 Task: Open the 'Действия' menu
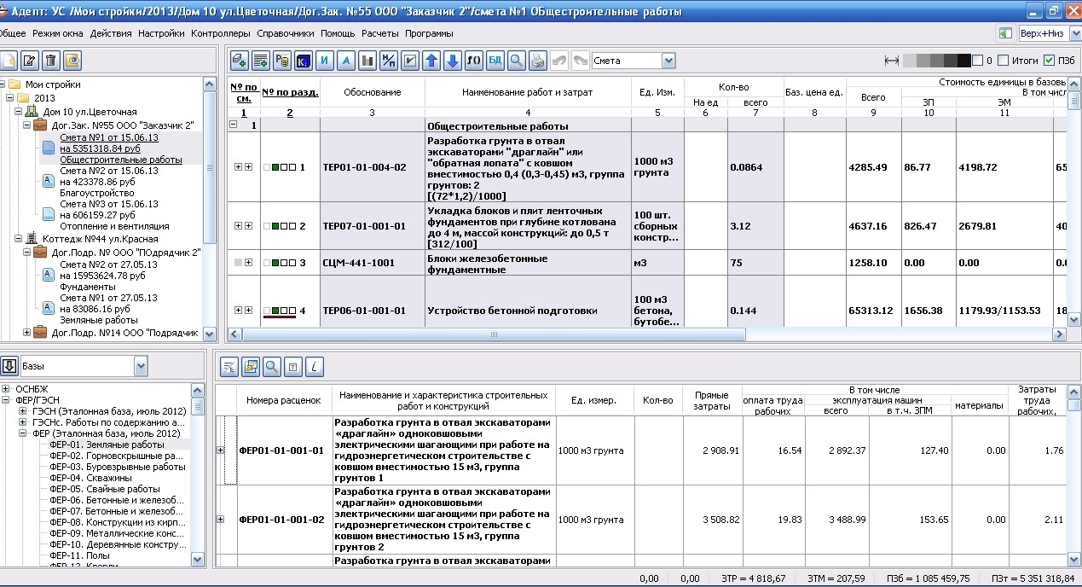(x=111, y=33)
